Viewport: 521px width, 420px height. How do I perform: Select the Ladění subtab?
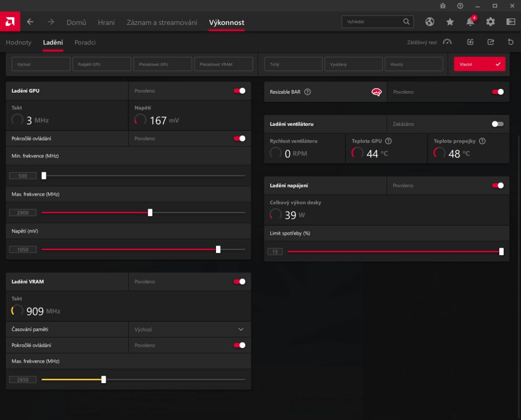click(x=53, y=42)
